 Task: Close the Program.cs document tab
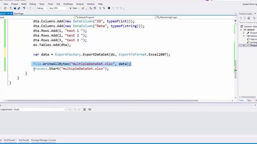coord(12,14)
